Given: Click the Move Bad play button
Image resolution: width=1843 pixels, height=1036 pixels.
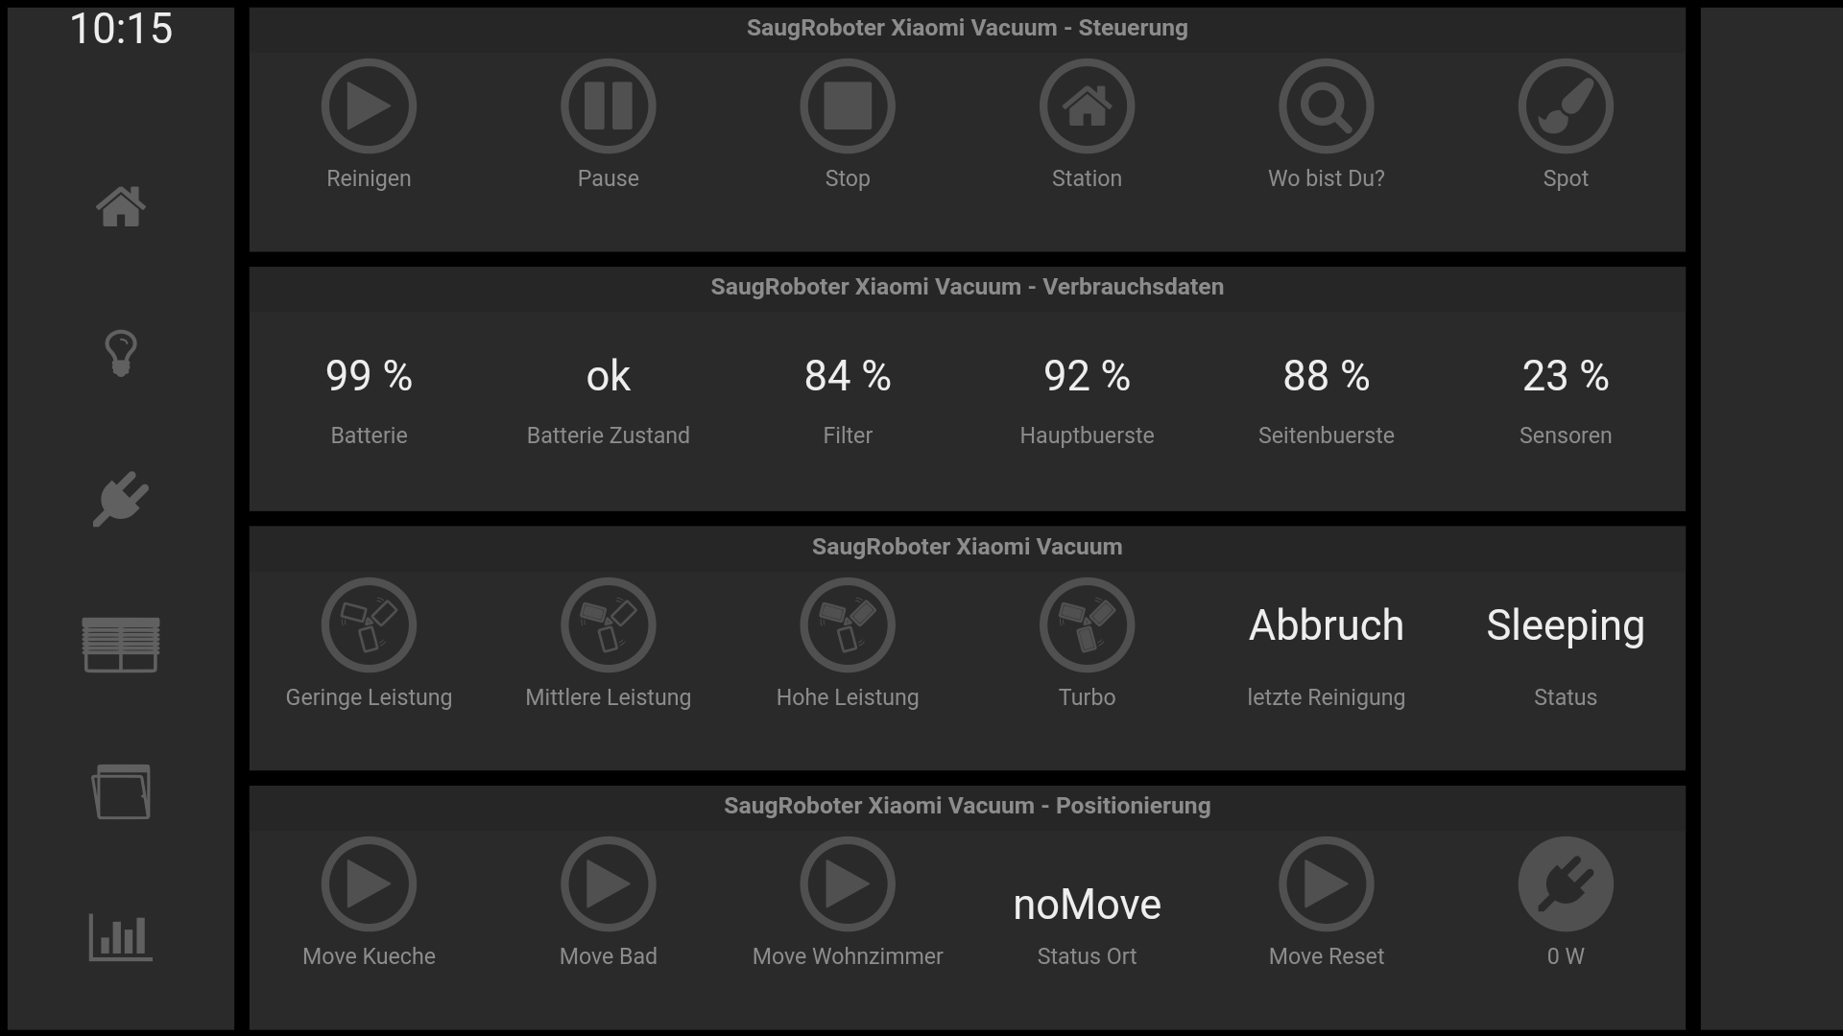Looking at the screenshot, I should click(x=608, y=884).
